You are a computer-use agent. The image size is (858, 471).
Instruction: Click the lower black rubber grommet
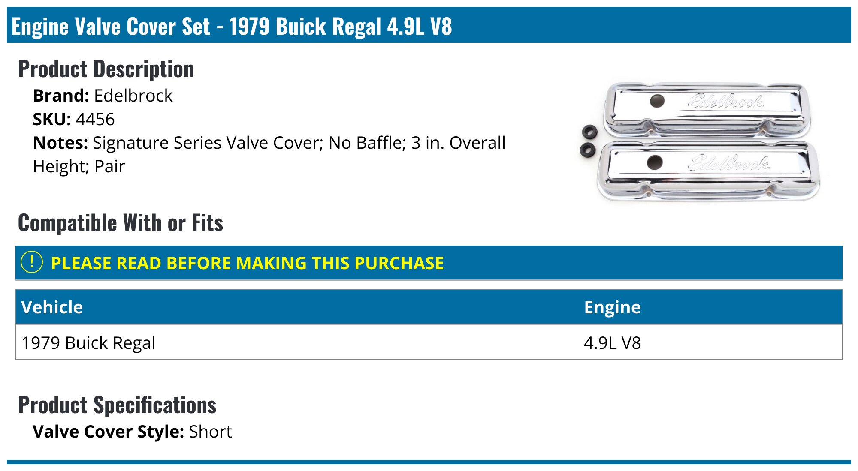587,150
